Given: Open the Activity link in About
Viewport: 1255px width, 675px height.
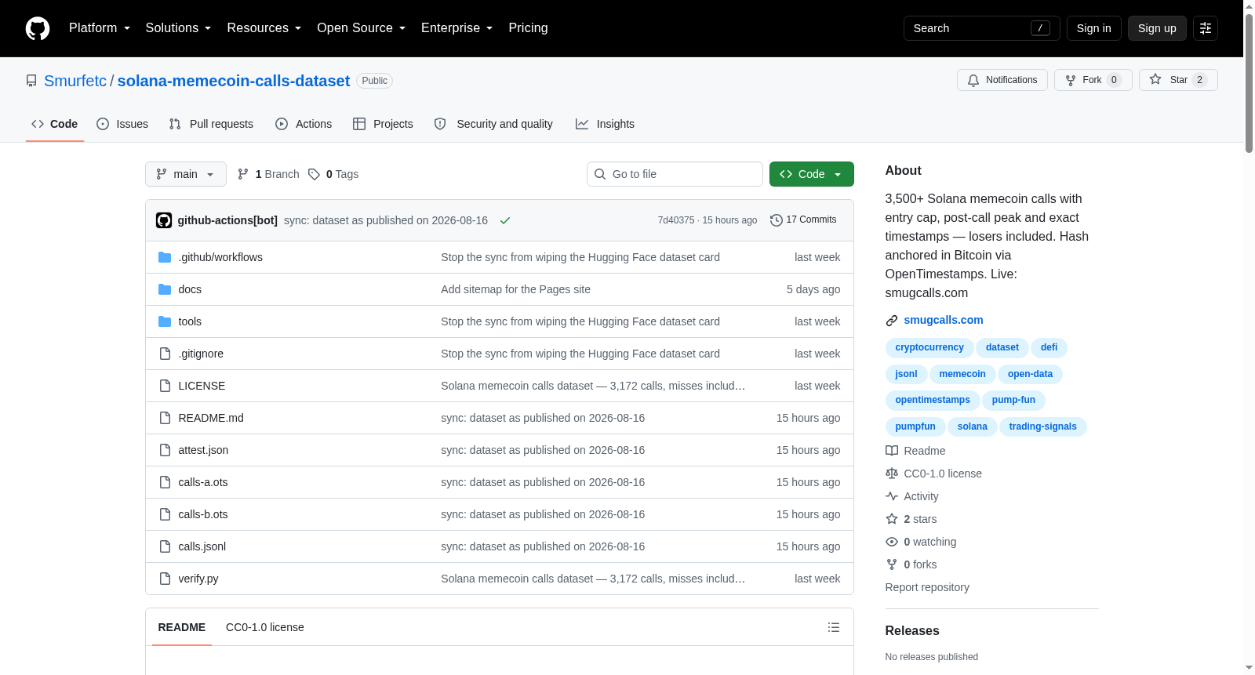Looking at the screenshot, I should pyautogui.click(x=921, y=496).
